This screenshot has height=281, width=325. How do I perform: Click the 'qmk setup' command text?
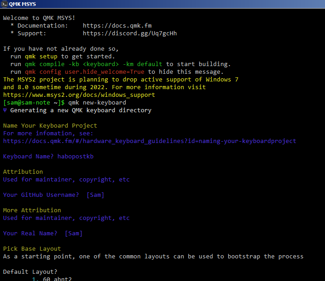tap(41, 57)
